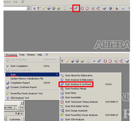Choose Dynamic Synthesis Report
Screen dimensions: 138x121
point(32,87)
